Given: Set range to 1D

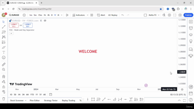Looking at the screenshot, I should [11, 94].
